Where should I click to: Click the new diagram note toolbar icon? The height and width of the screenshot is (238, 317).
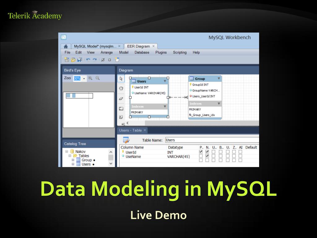pos(117,59)
